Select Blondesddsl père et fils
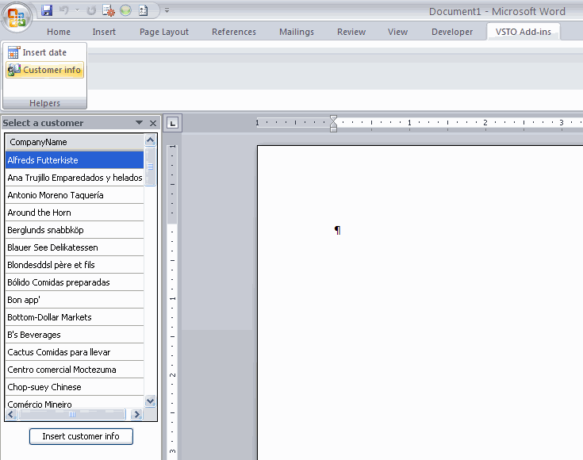This screenshot has height=460, width=583. [x=75, y=265]
